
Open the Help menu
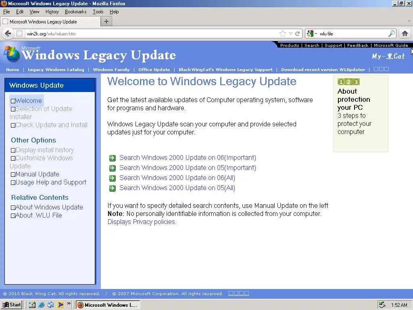coord(114,12)
